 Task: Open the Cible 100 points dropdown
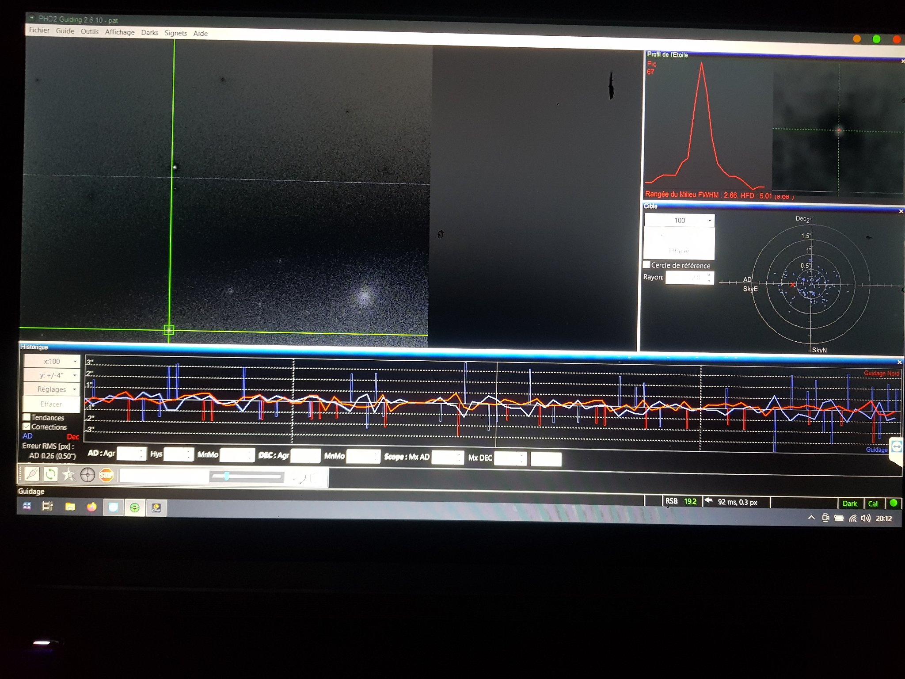pyautogui.click(x=680, y=220)
